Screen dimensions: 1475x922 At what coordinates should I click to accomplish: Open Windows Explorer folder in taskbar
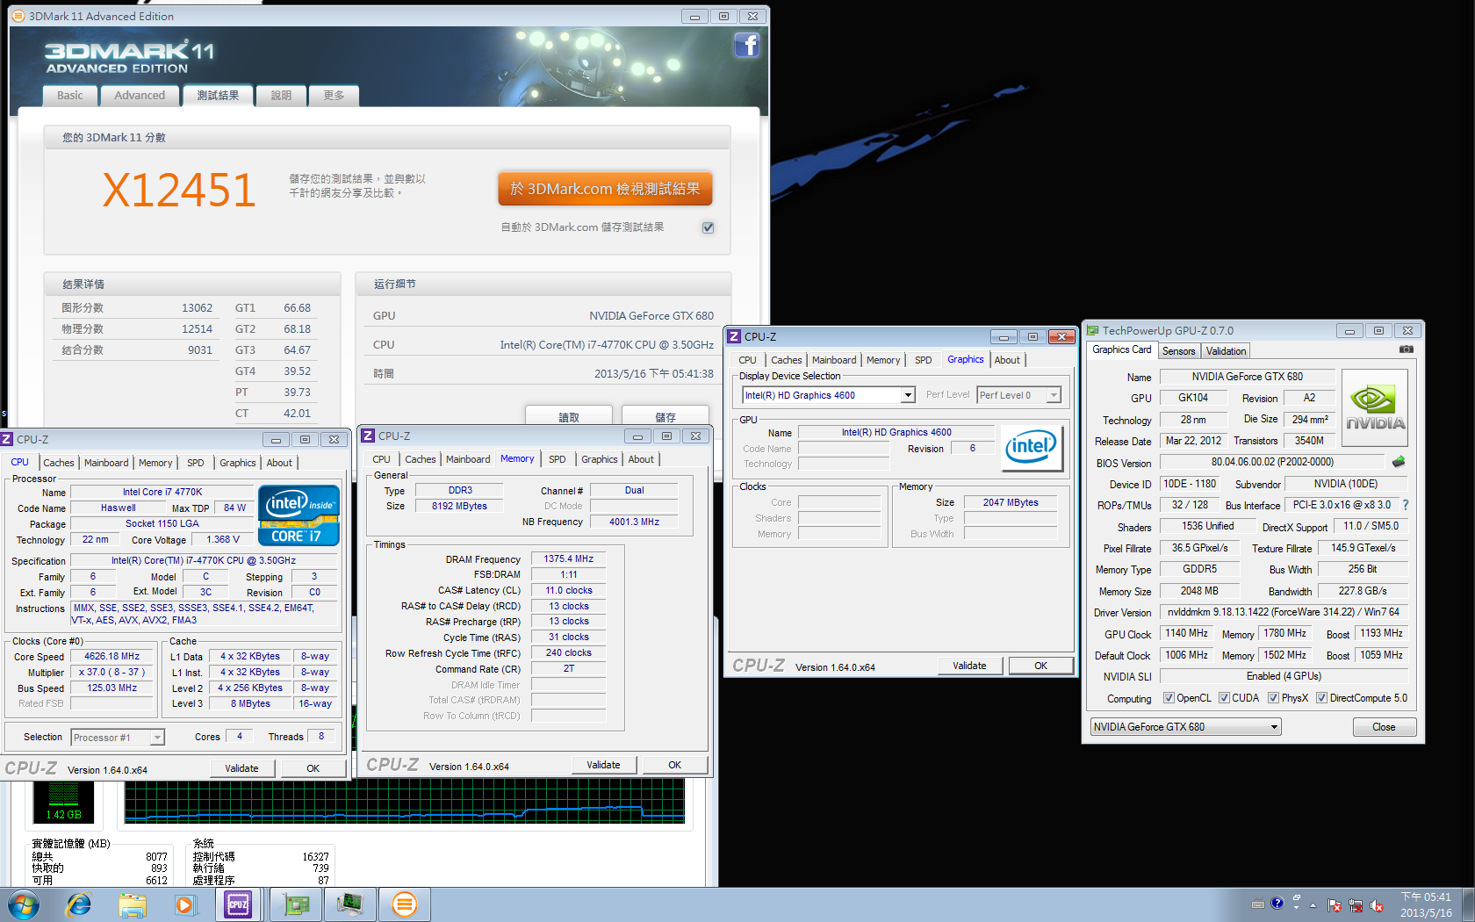tap(133, 904)
